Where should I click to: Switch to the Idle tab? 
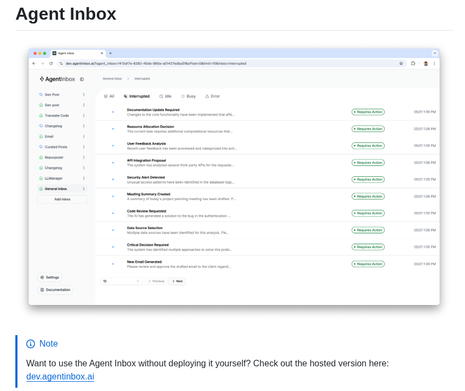tap(165, 96)
